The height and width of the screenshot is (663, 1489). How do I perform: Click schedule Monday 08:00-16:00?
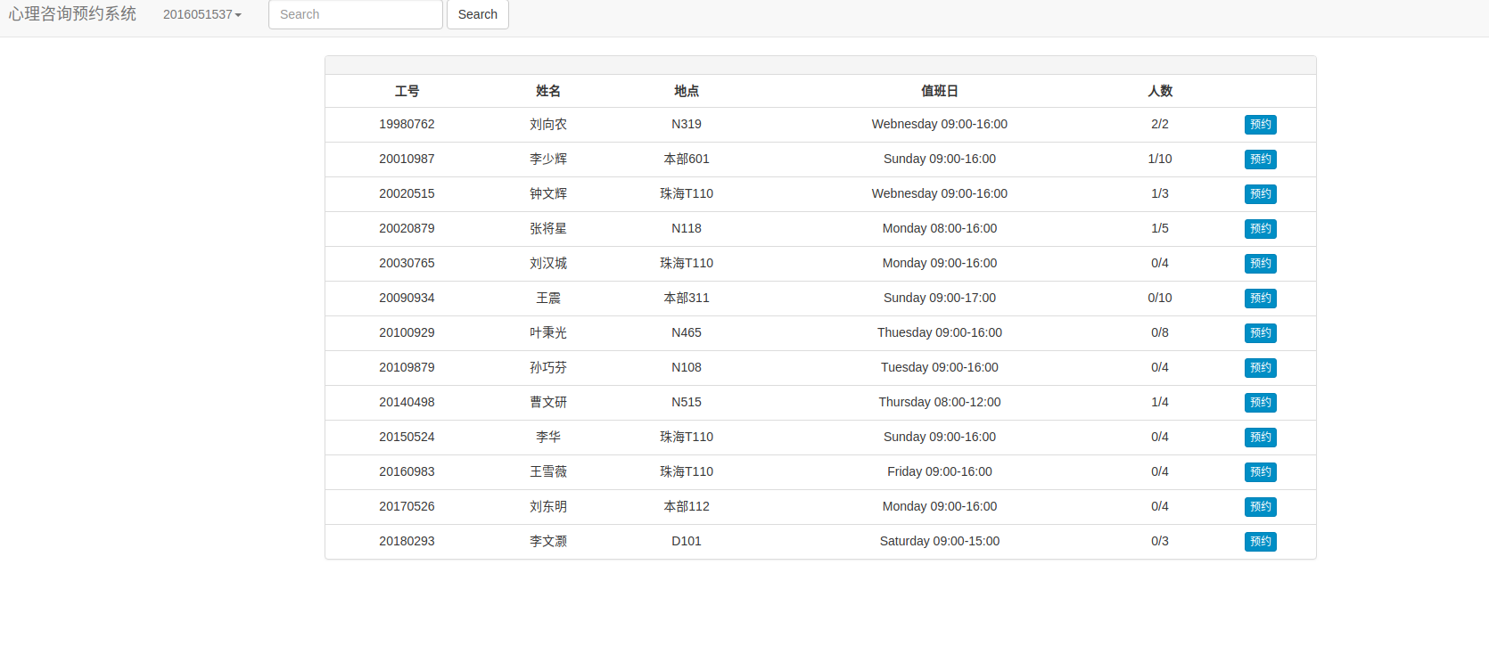940,228
